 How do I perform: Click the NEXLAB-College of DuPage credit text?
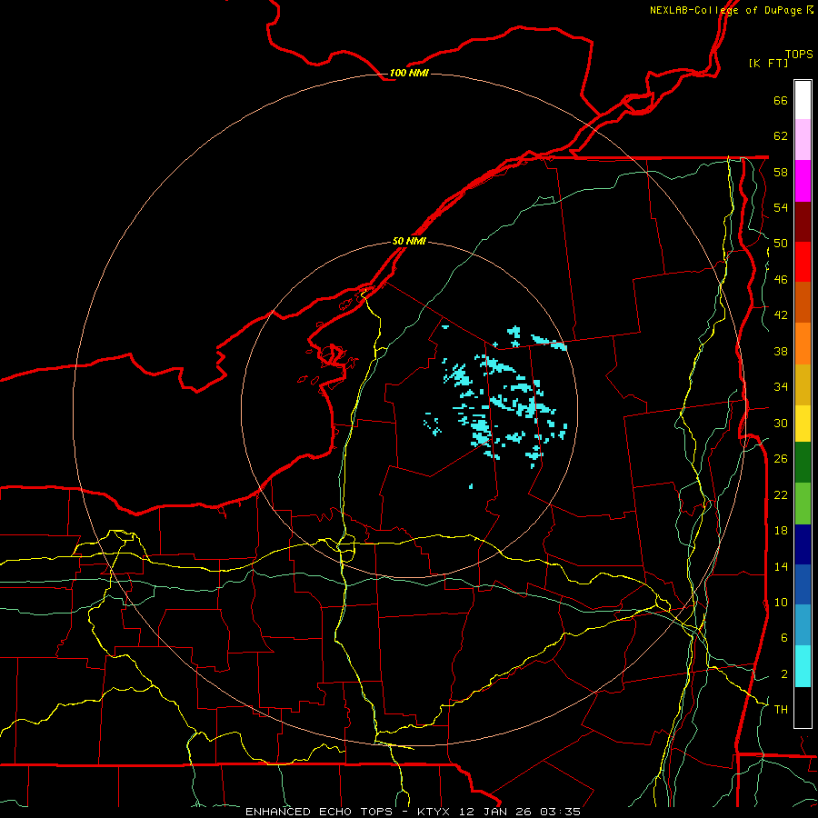[x=725, y=10]
